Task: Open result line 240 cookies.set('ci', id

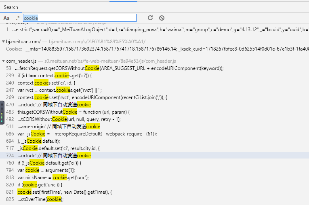Action: tap(154, 83)
